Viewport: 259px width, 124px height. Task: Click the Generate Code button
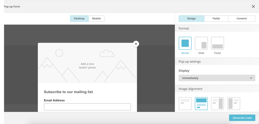tap(242, 118)
